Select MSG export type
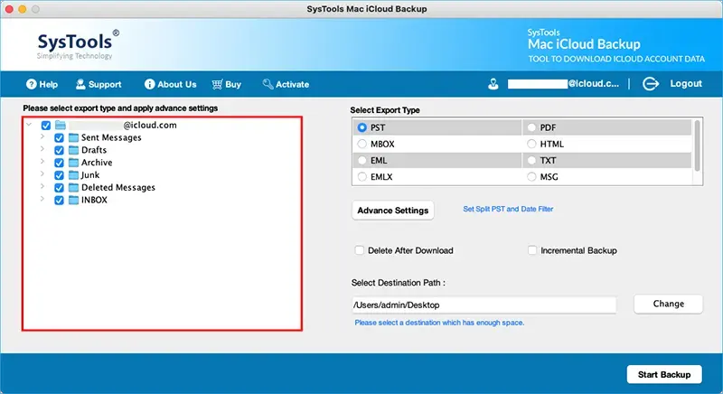 point(531,176)
